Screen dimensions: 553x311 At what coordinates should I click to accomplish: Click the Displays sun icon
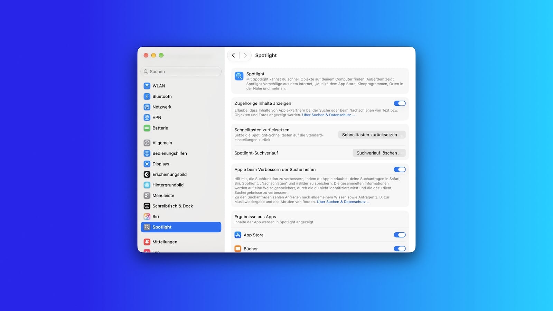(x=147, y=164)
